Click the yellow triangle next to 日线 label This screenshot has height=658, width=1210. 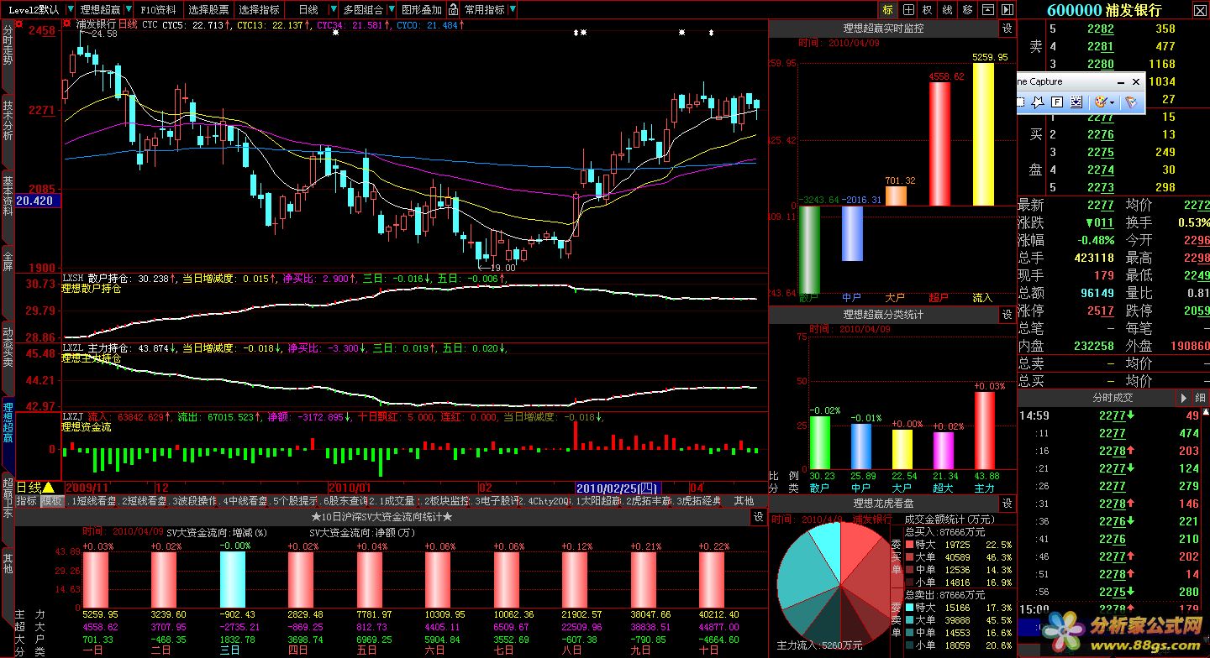click(49, 488)
